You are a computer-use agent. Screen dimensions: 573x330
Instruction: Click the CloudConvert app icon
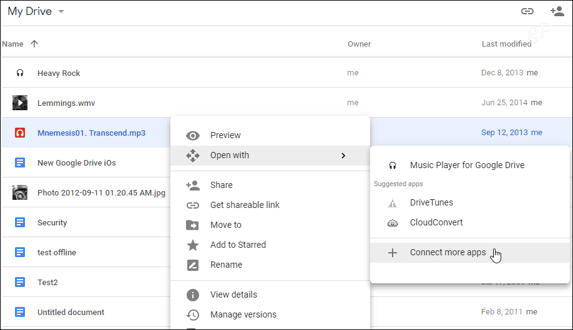[x=393, y=223]
